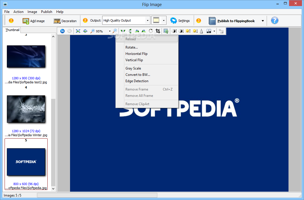304x200 pixels.
Task: Increase contrast icon
Action: pyautogui.click(x=174, y=31)
